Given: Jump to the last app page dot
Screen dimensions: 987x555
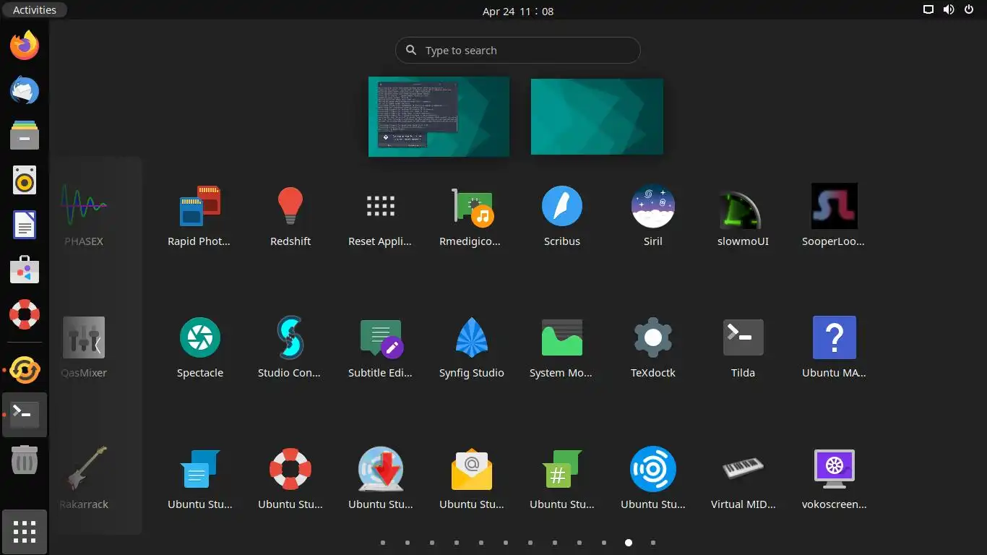Looking at the screenshot, I should point(653,543).
